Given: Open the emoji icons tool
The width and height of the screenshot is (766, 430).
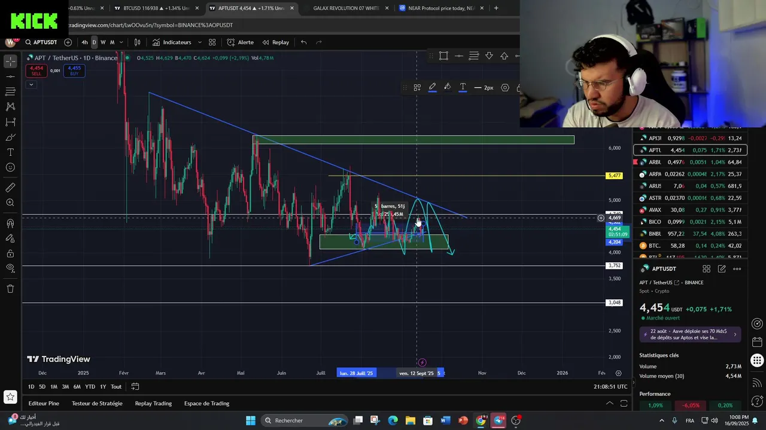Looking at the screenshot, I should tap(10, 167).
